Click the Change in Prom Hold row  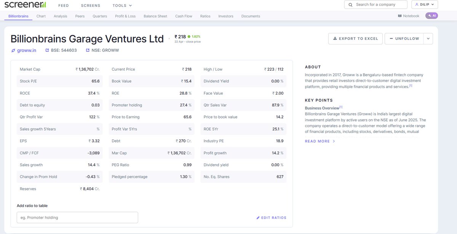pos(59,177)
